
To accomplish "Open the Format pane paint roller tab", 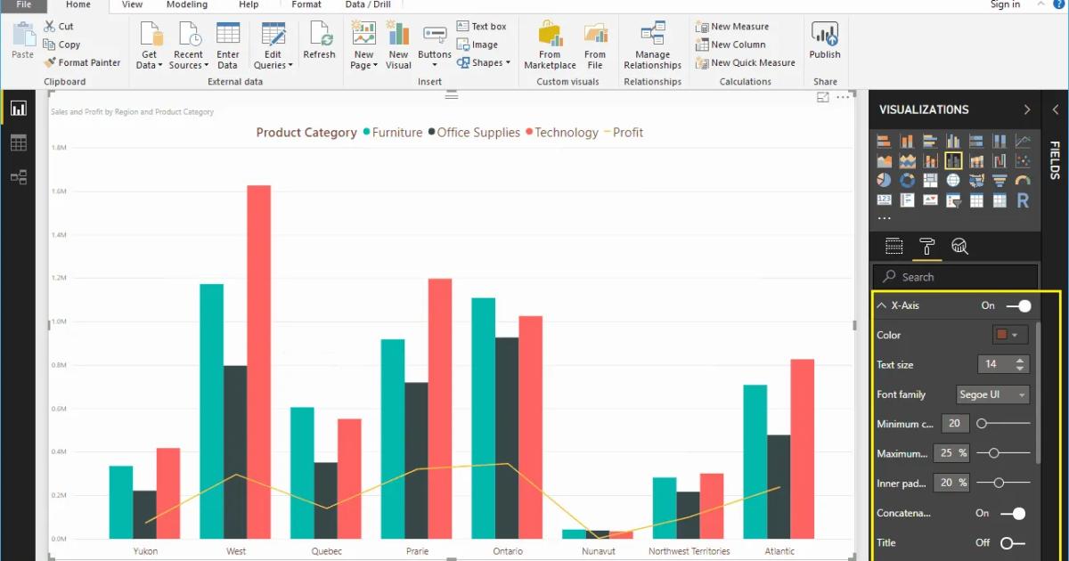I will pos(927,246).
